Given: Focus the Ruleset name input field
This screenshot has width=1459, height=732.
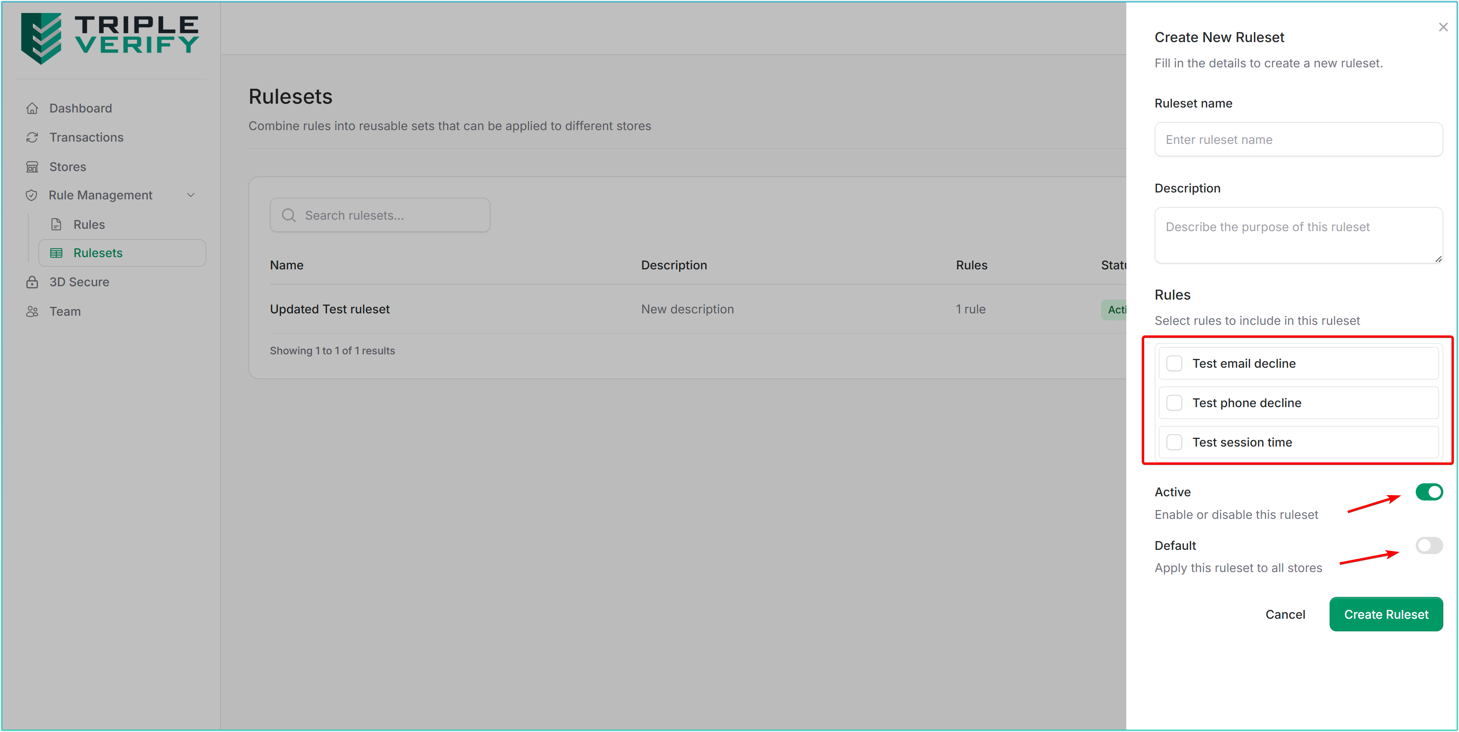Looking at the screenshot, I should pos(1297,140).
